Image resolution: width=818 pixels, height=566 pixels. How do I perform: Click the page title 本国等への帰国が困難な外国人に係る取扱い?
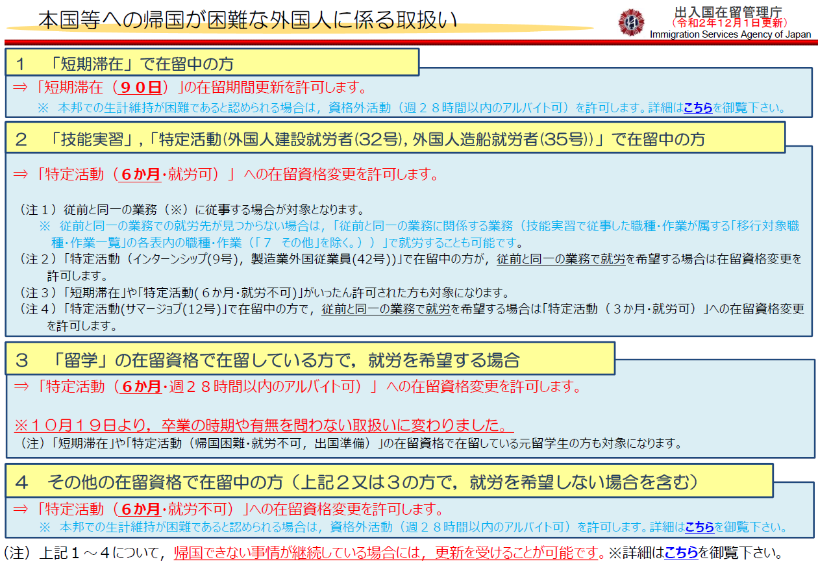[x=247, y=21]
